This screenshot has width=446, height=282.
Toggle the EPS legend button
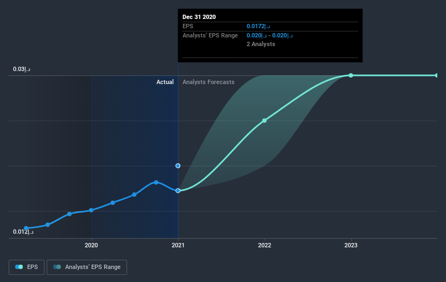pyautogui.click(x=27, y=267)
